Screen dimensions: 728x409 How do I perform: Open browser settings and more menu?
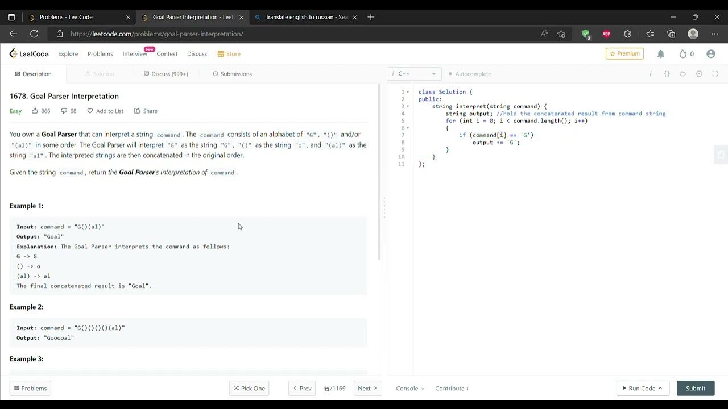pos(714,34)
